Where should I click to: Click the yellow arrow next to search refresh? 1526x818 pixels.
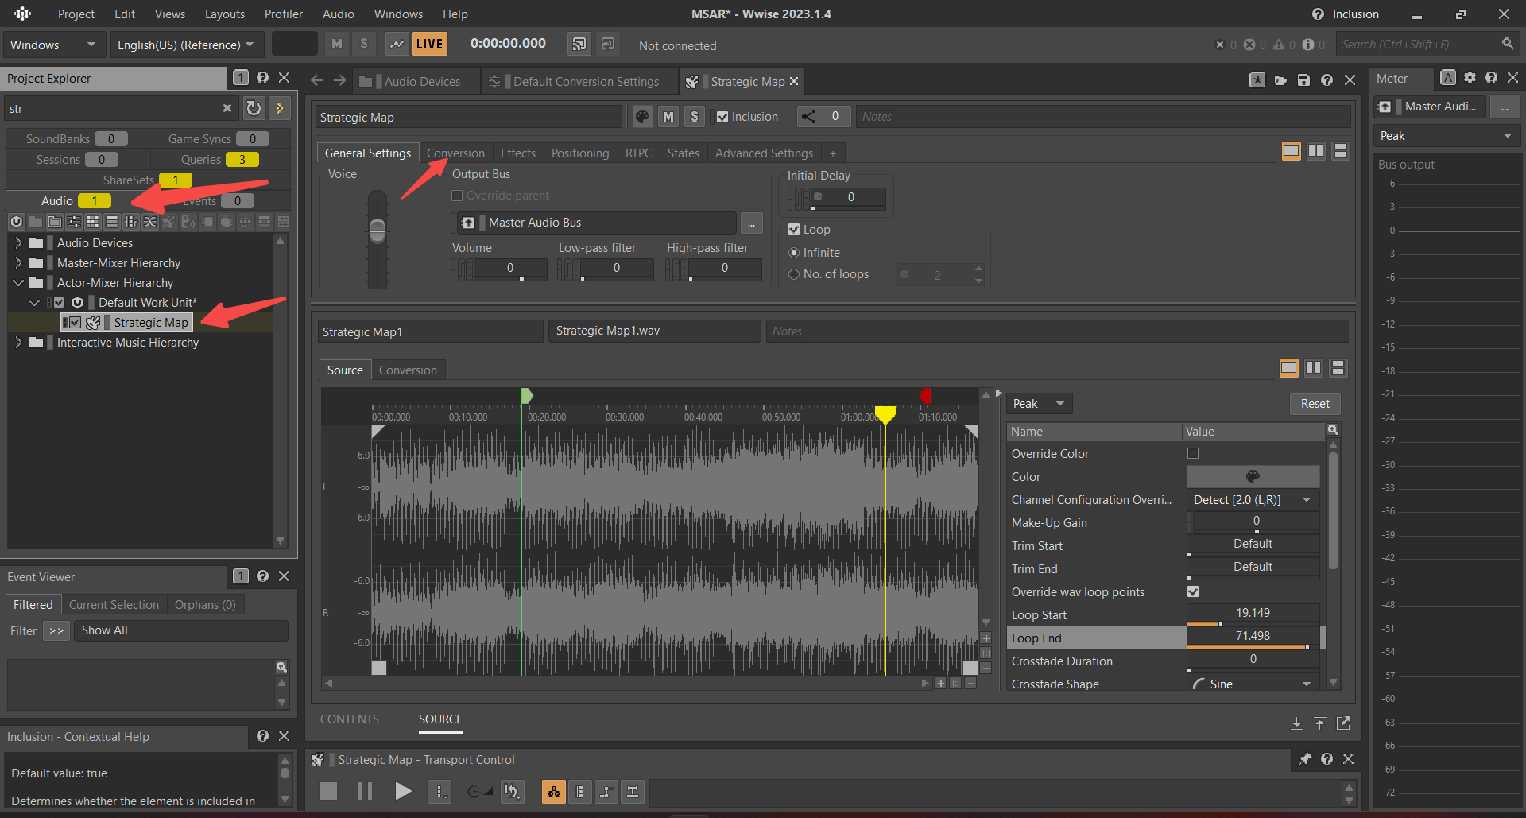coord(280,108)
